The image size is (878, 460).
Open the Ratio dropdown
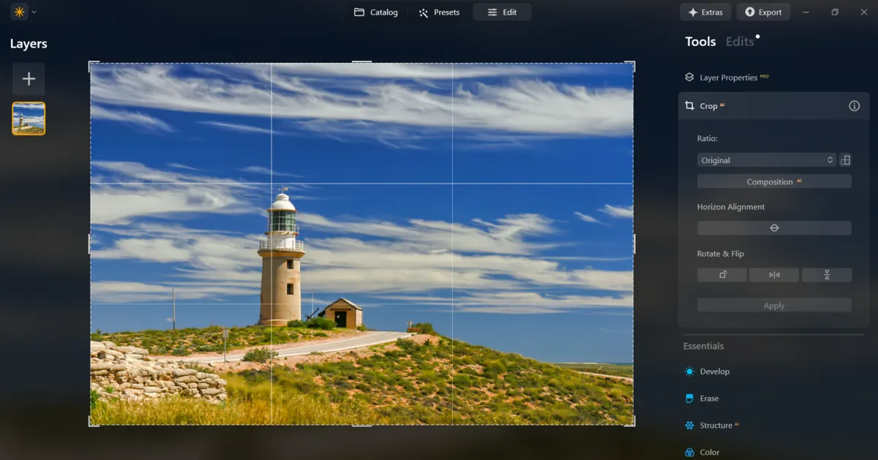(x=766, y=159)
